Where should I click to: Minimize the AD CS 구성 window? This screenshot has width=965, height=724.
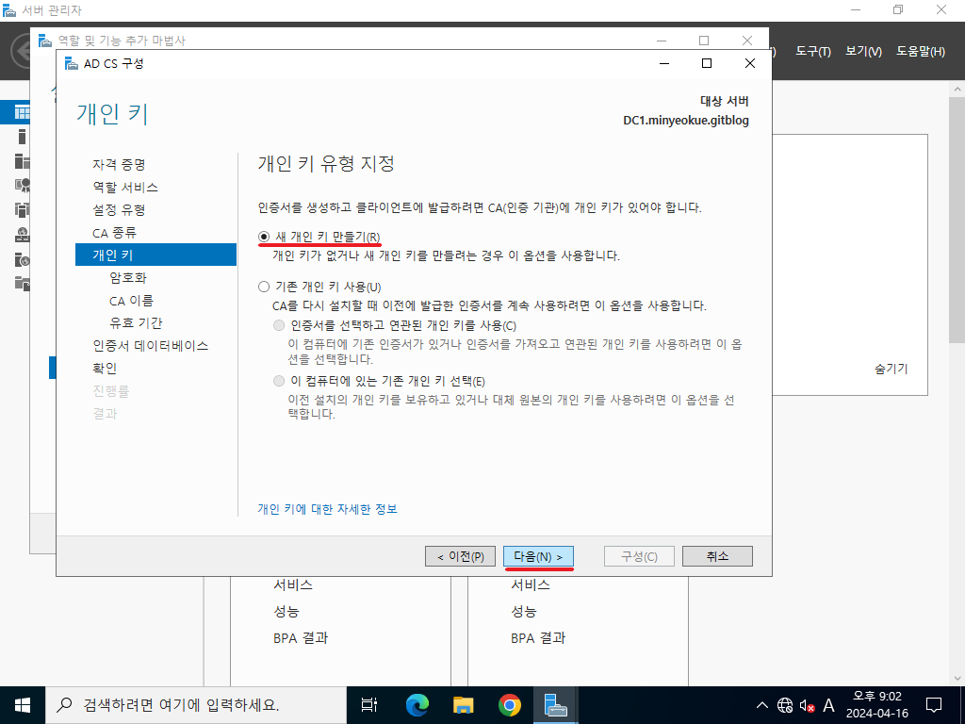coord(664,63)
